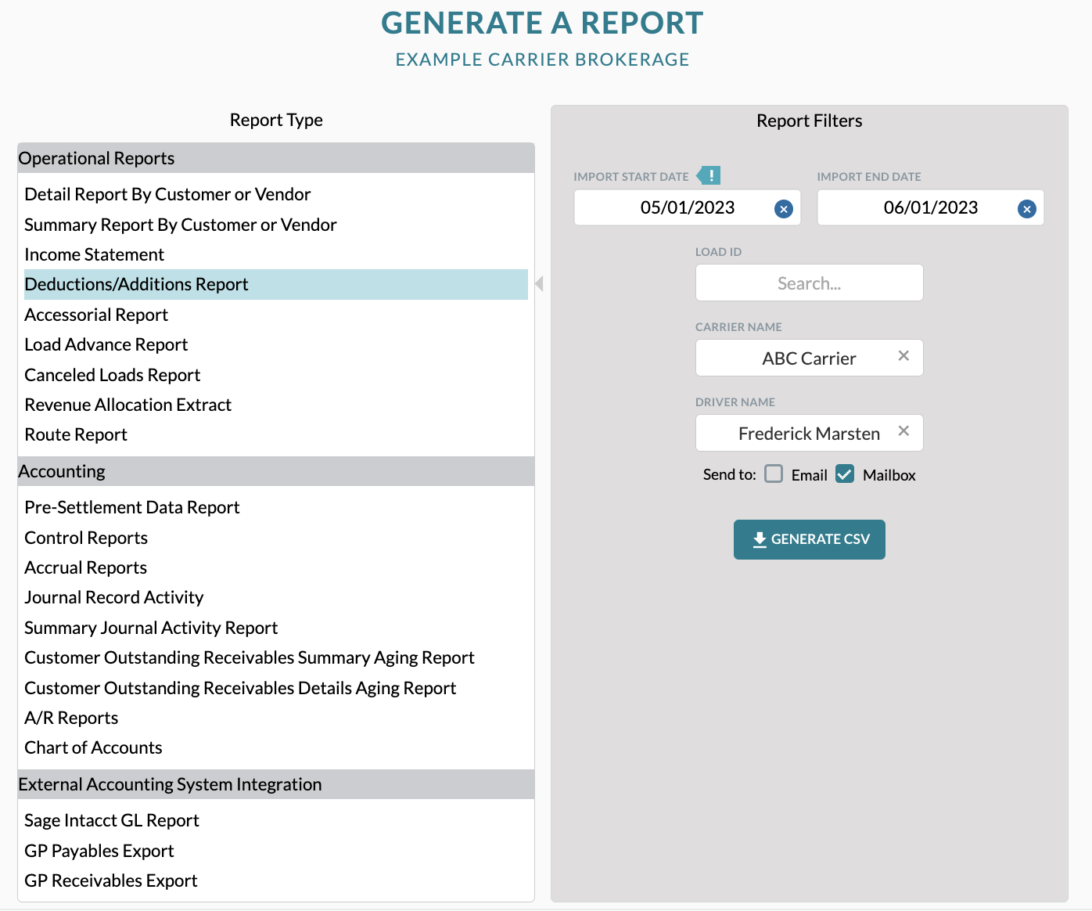Screen dimensions: 1092x911
Task: Choose the Canceled Loads Report
Action: [113, 375]
